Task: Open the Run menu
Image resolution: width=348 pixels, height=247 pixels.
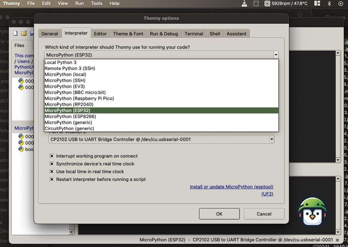Action: pyautogui.click(x=79, y=3)
